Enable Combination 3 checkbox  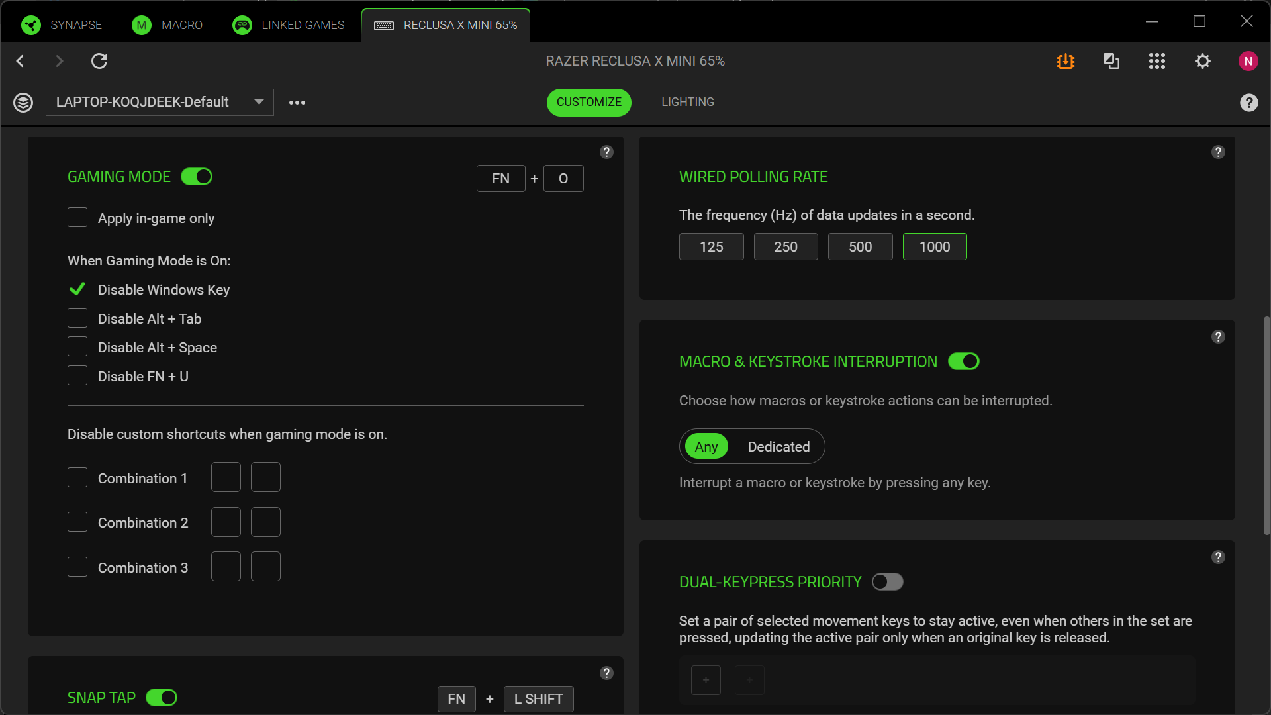coord(77,567)
